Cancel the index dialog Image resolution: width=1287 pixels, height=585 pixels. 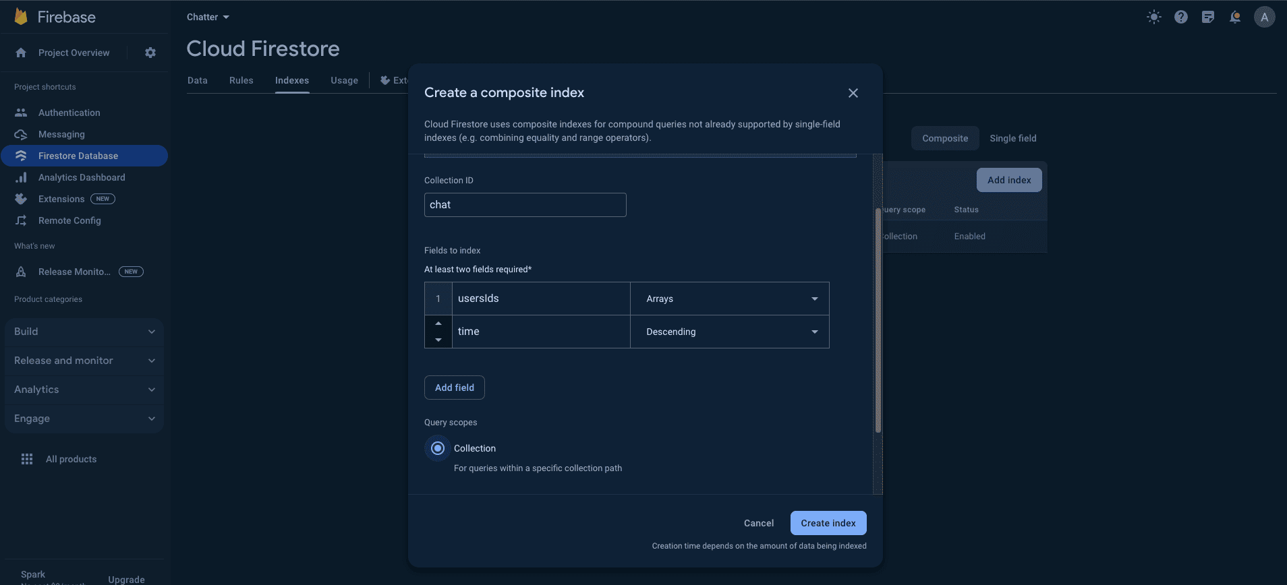[x=759, y=523]
